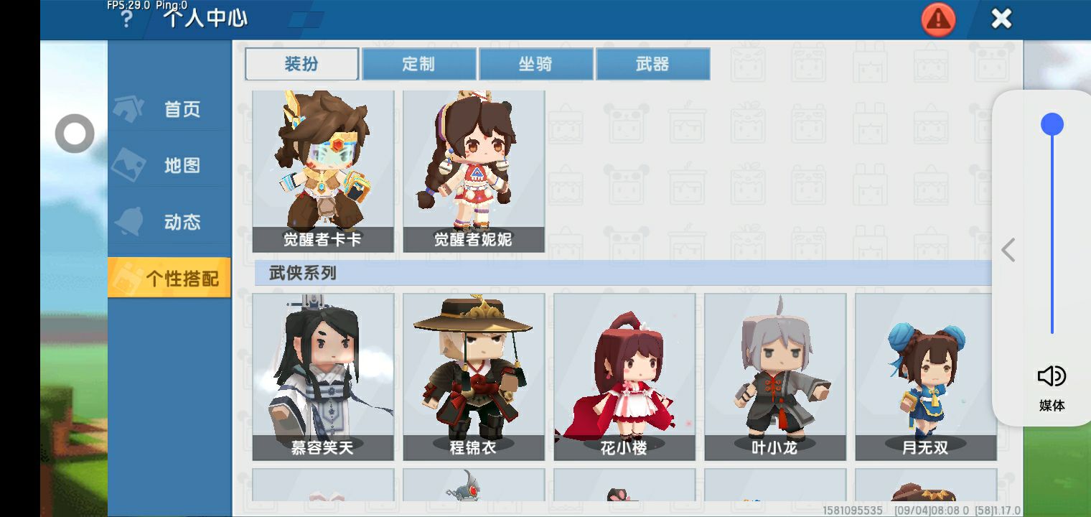Switch to the 装扮 tab

click(x=301, y=64)
